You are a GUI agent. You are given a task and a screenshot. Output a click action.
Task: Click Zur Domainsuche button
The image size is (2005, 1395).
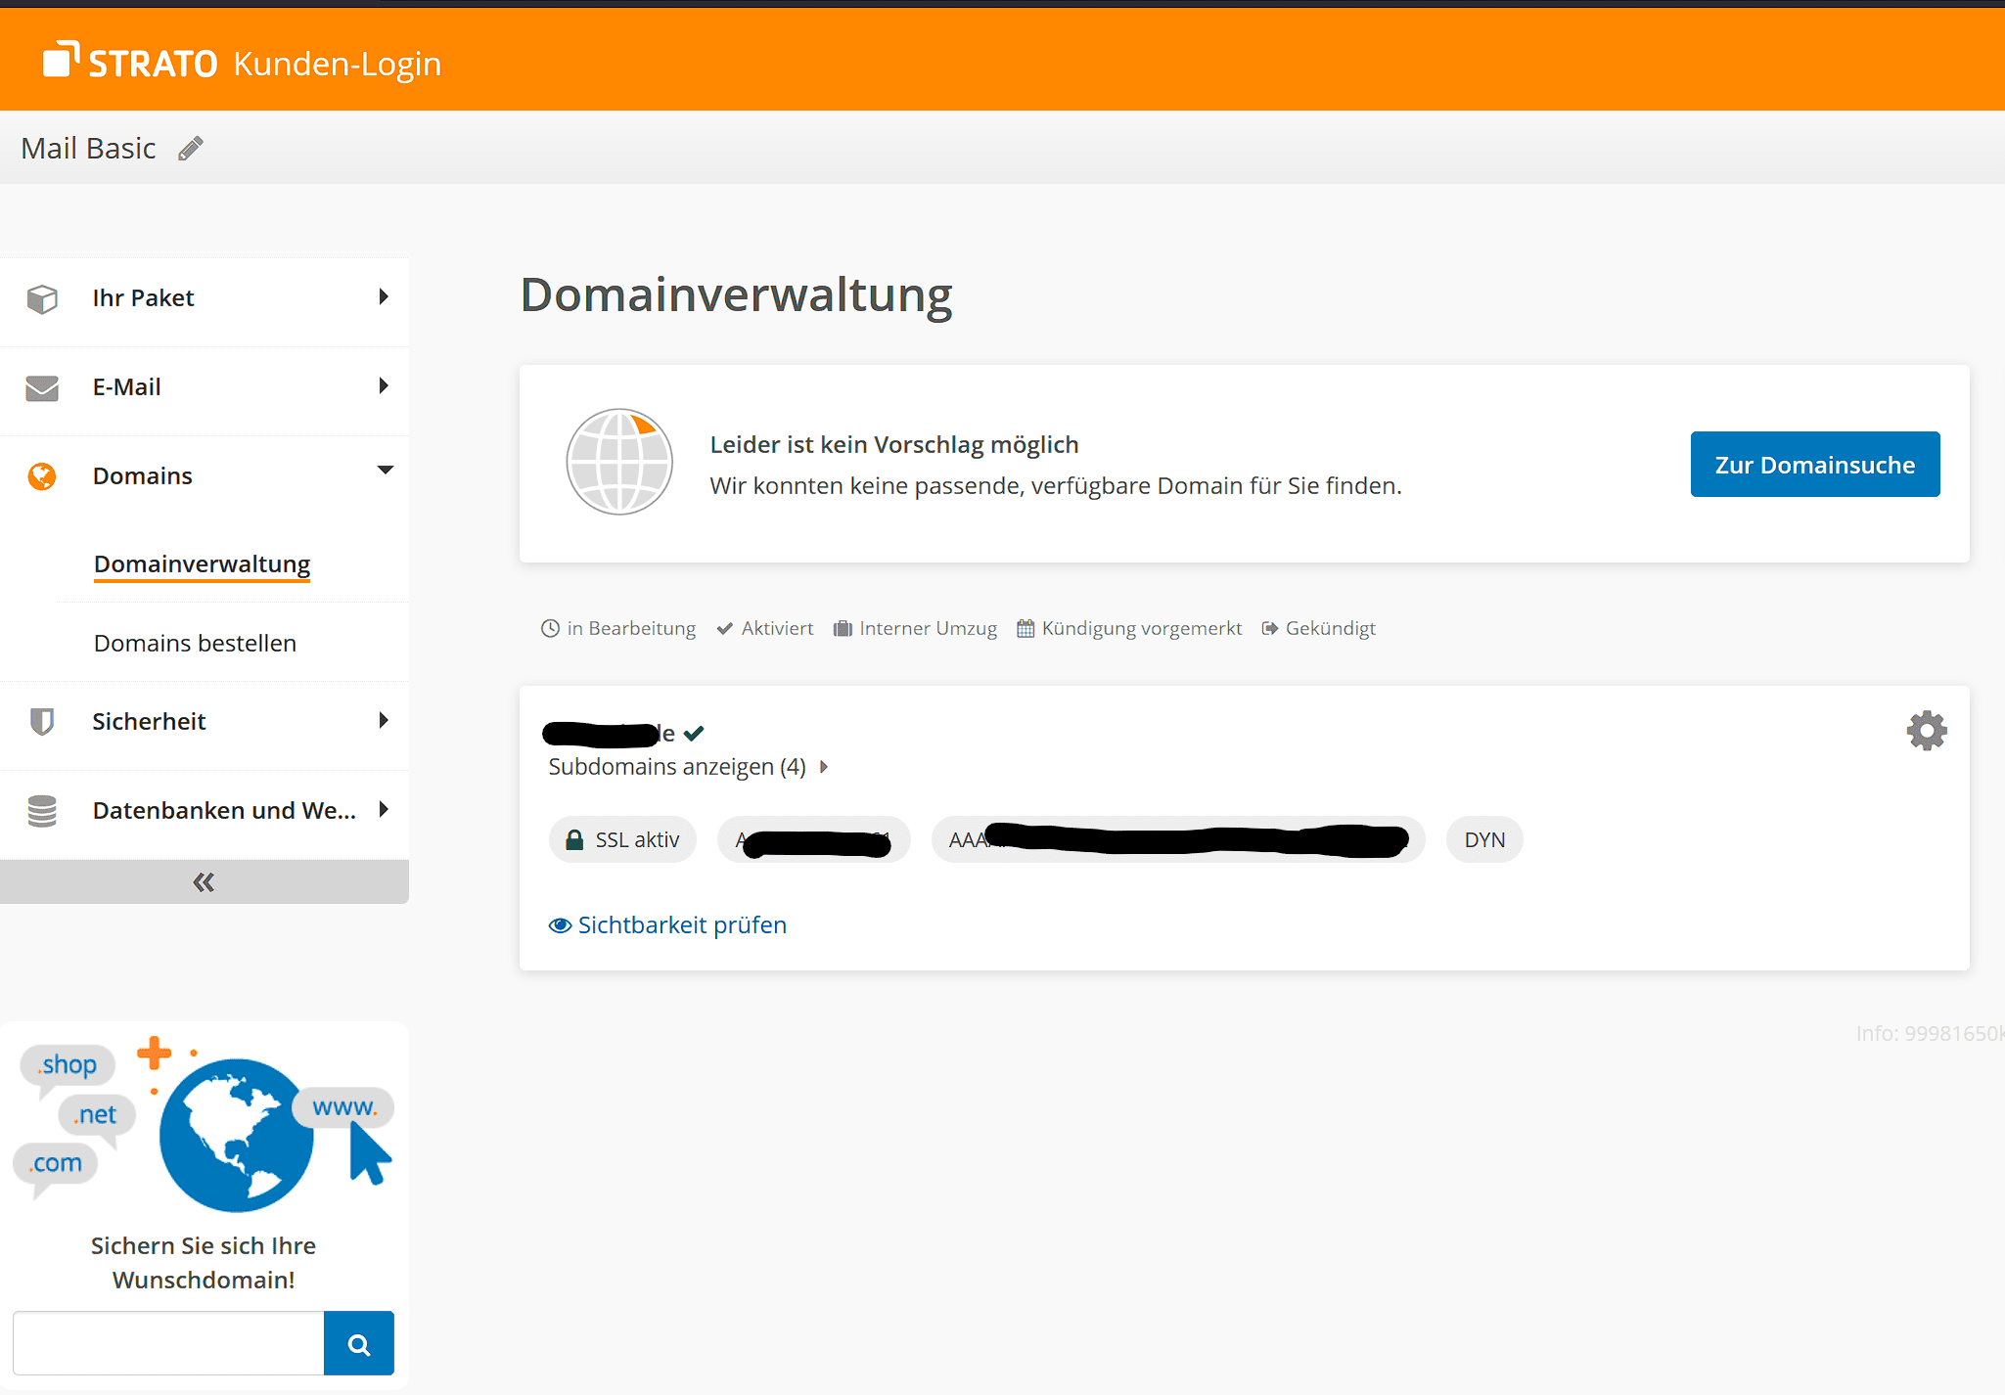point(1814,465)
